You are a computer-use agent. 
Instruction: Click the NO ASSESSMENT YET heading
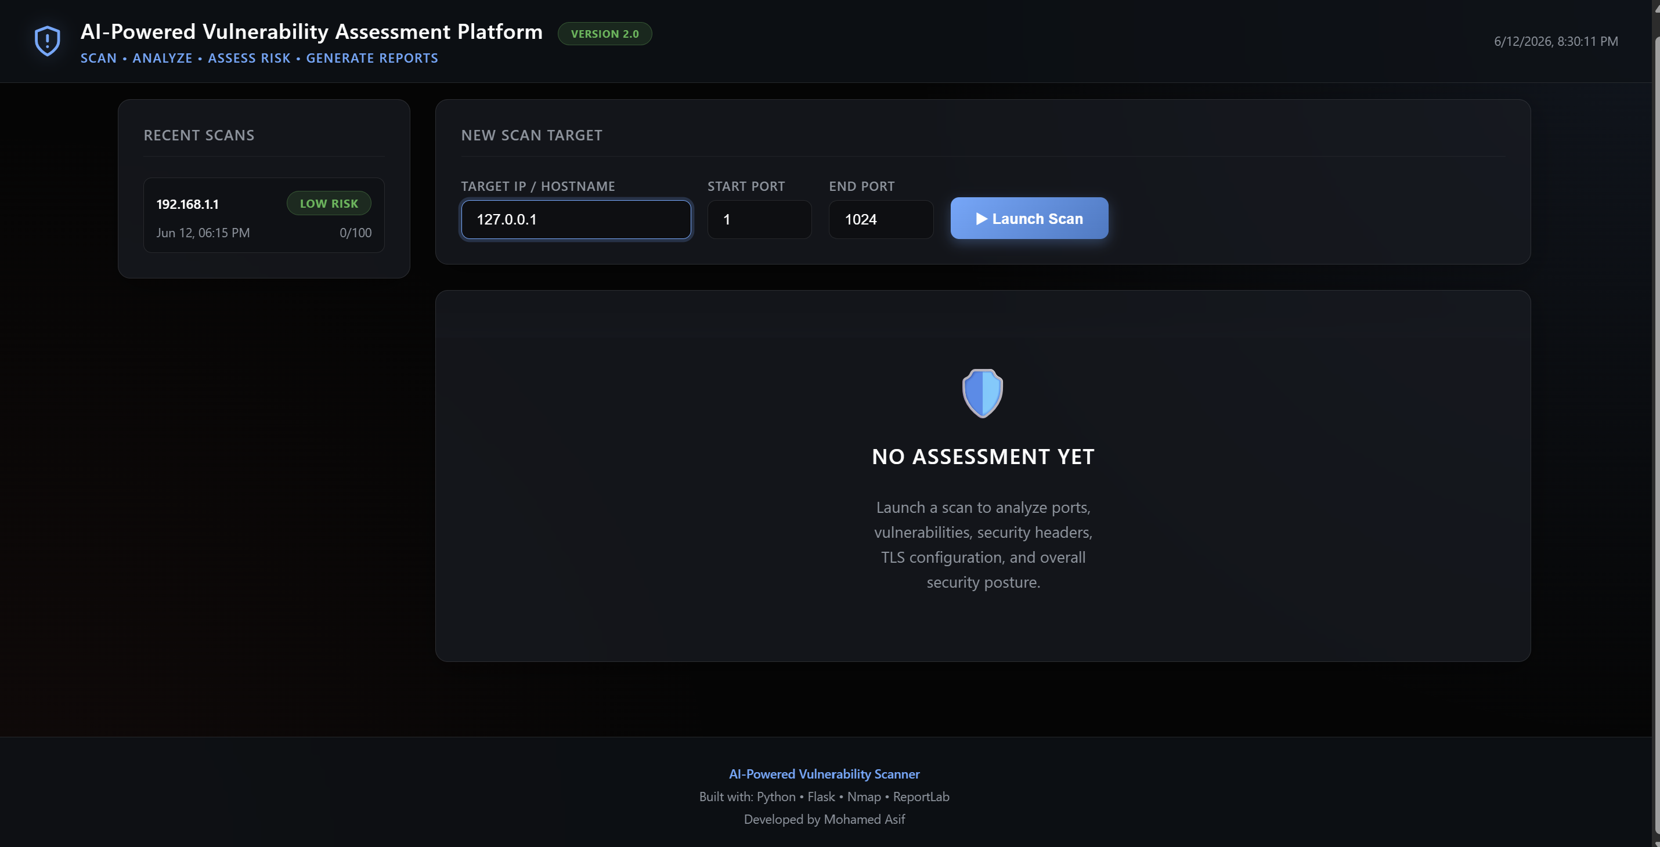pyautogui.click(x=983, y=457)
